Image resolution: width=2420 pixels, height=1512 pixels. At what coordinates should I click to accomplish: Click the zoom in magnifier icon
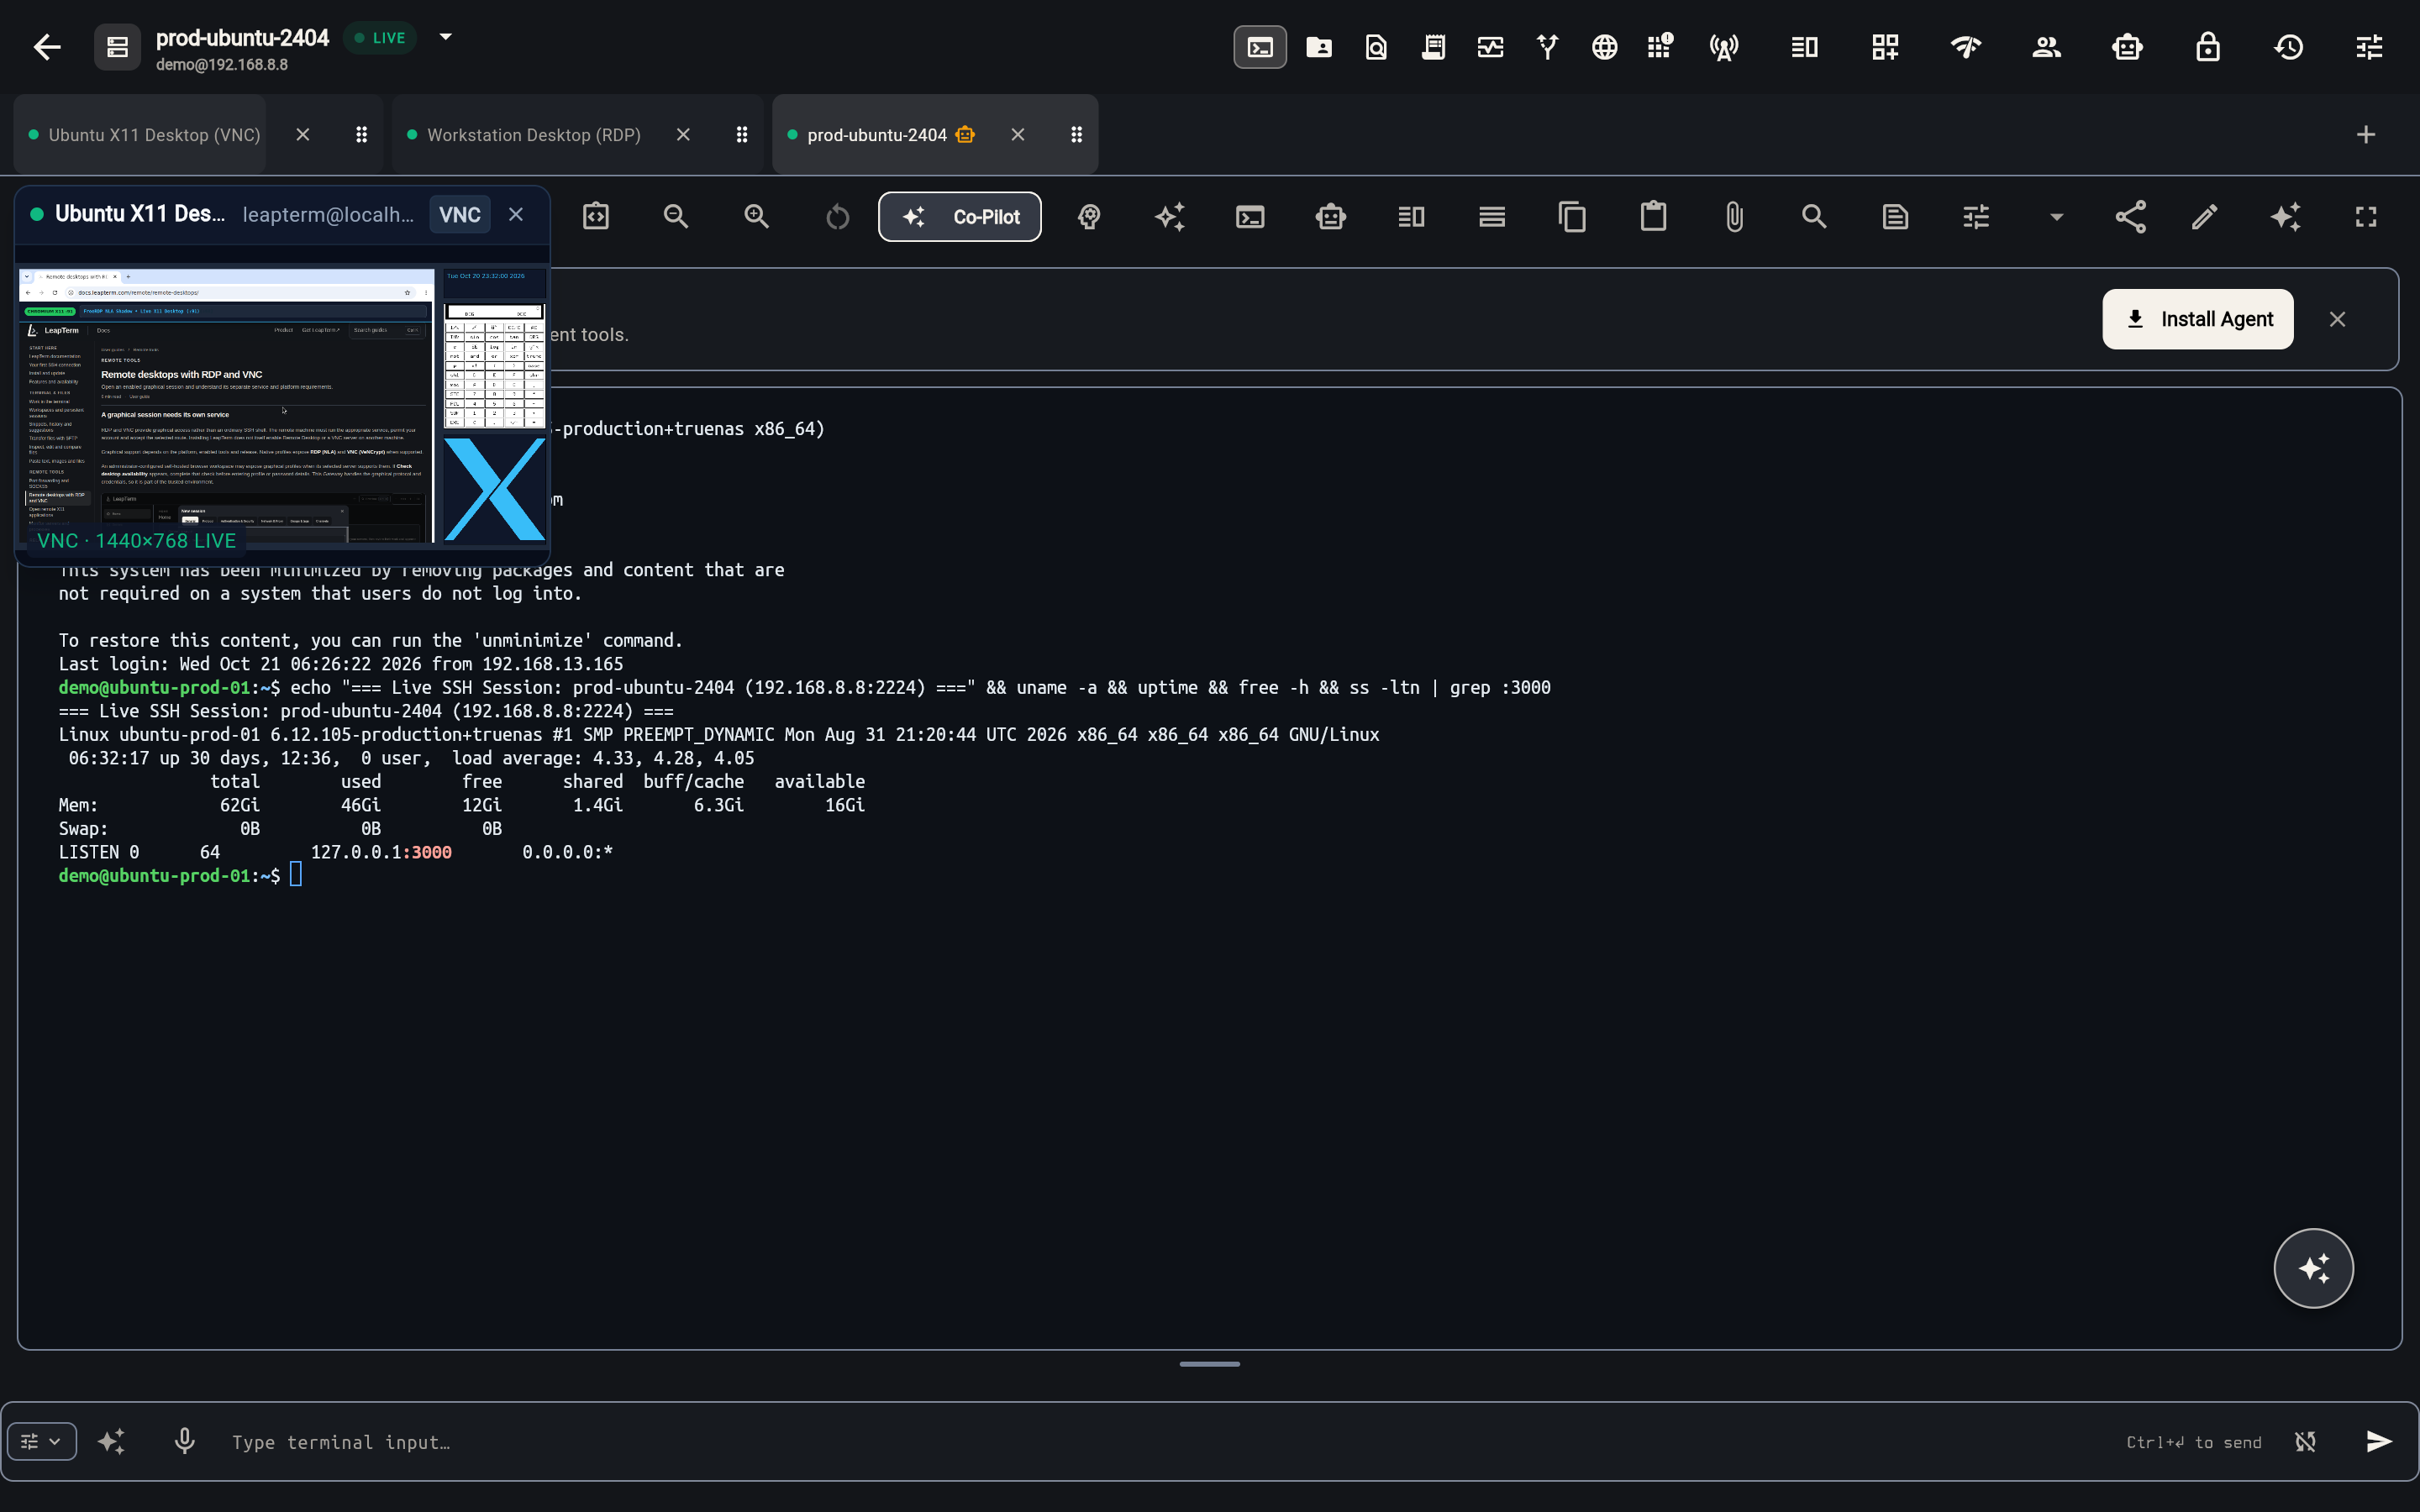(757, 217)
